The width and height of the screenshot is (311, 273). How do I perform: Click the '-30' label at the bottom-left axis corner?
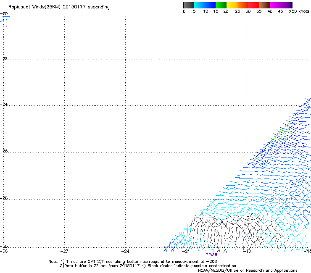(x=4, y=251)
